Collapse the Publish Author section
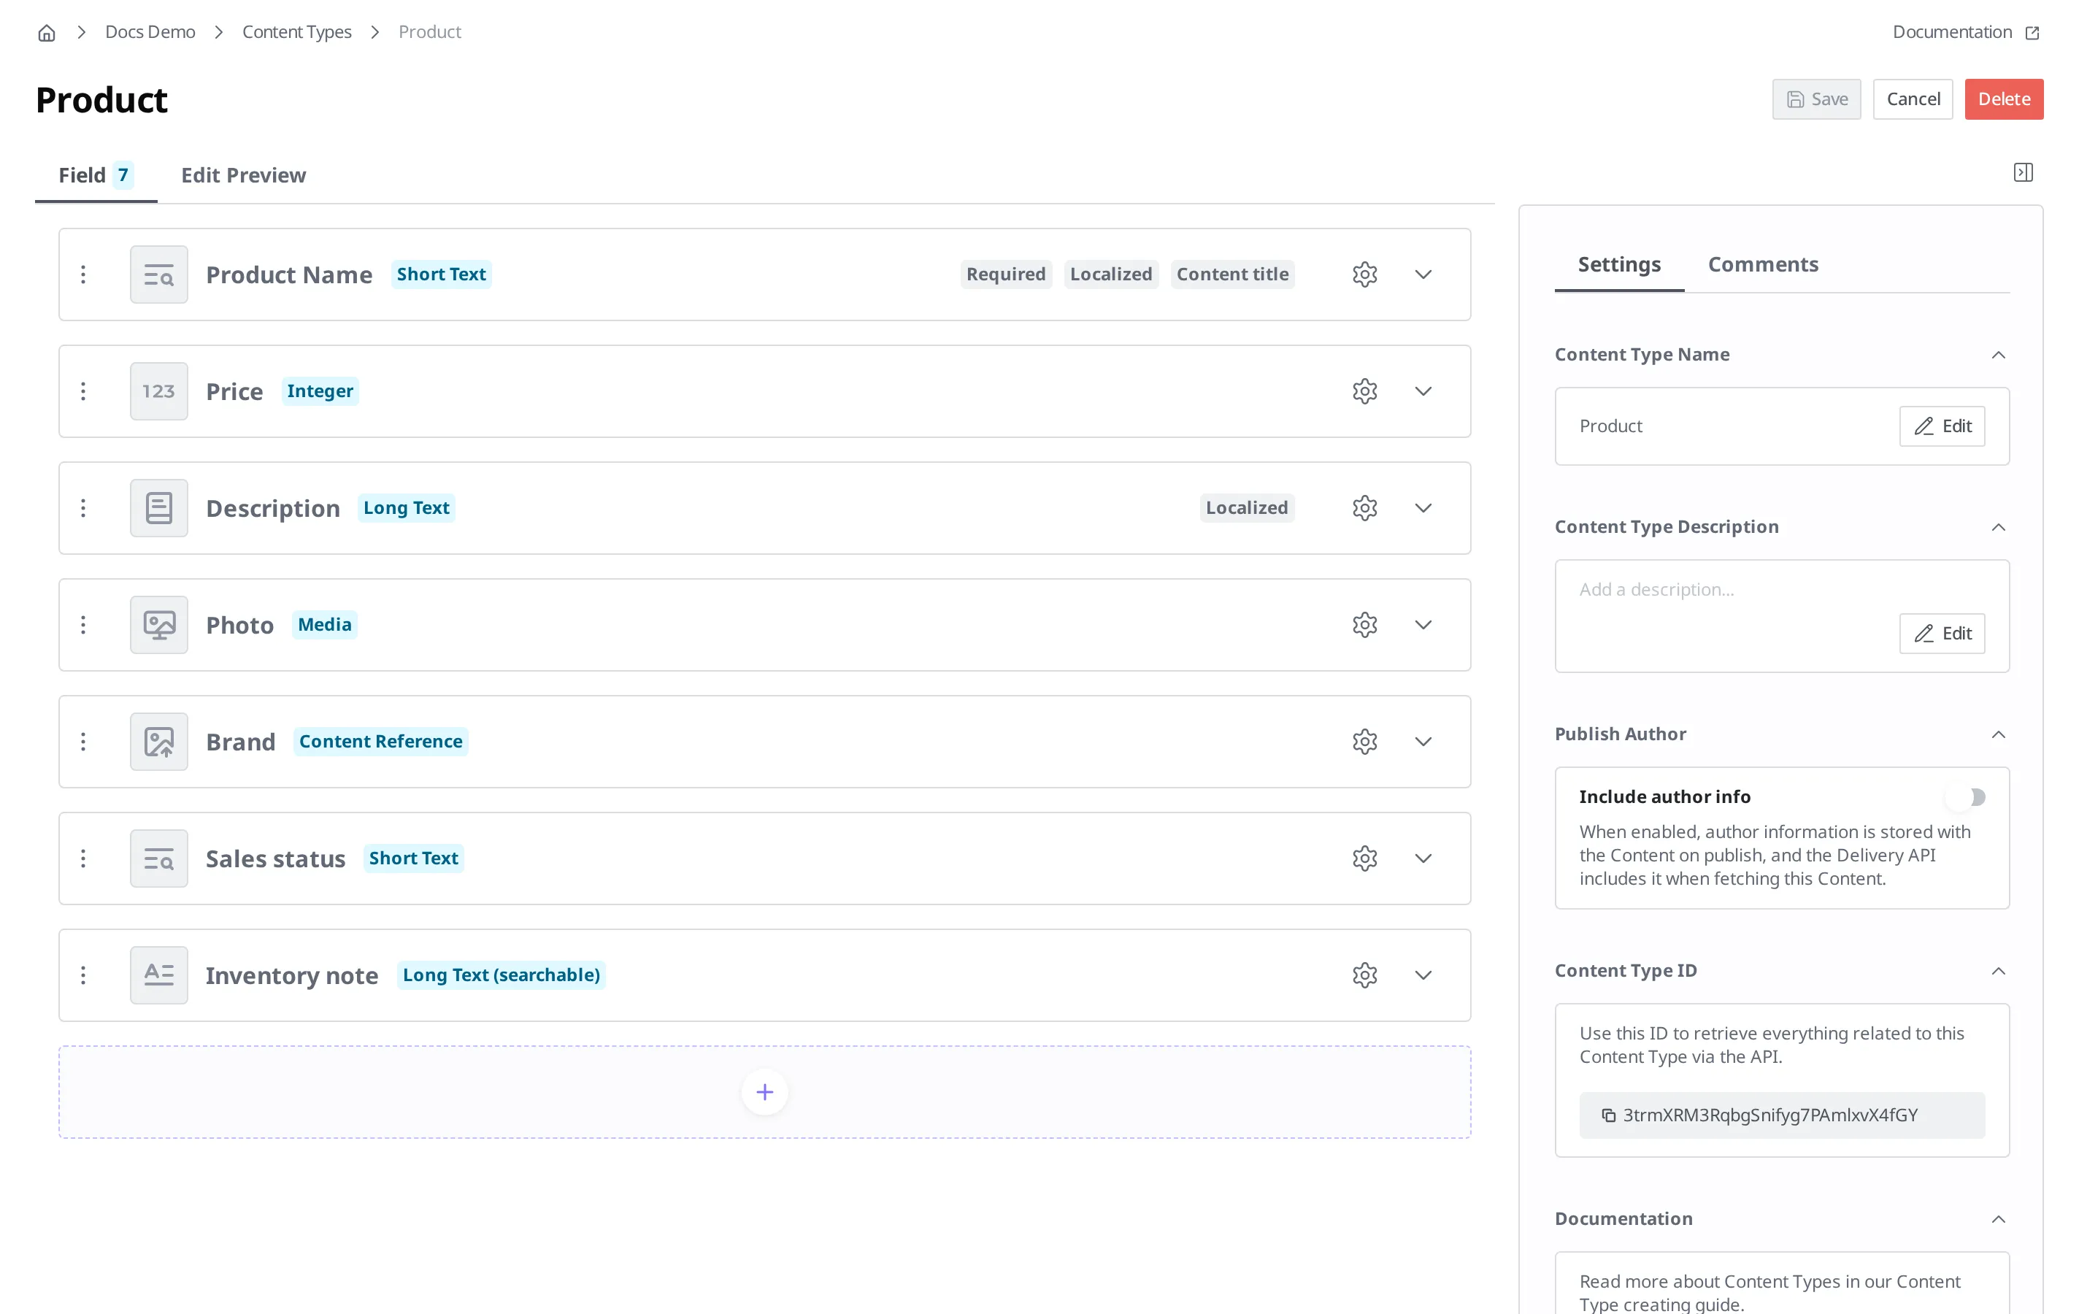2079x1314 pixels. click(x=1999, y=734)
